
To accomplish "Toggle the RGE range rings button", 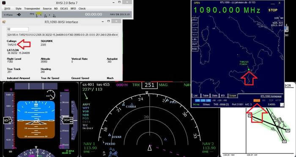I will point(195,49).
